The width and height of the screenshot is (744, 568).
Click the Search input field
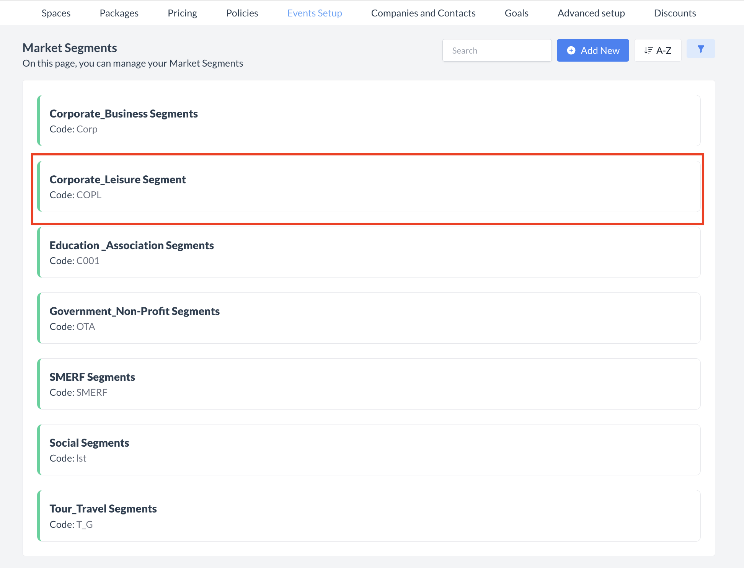pos(496,51)
